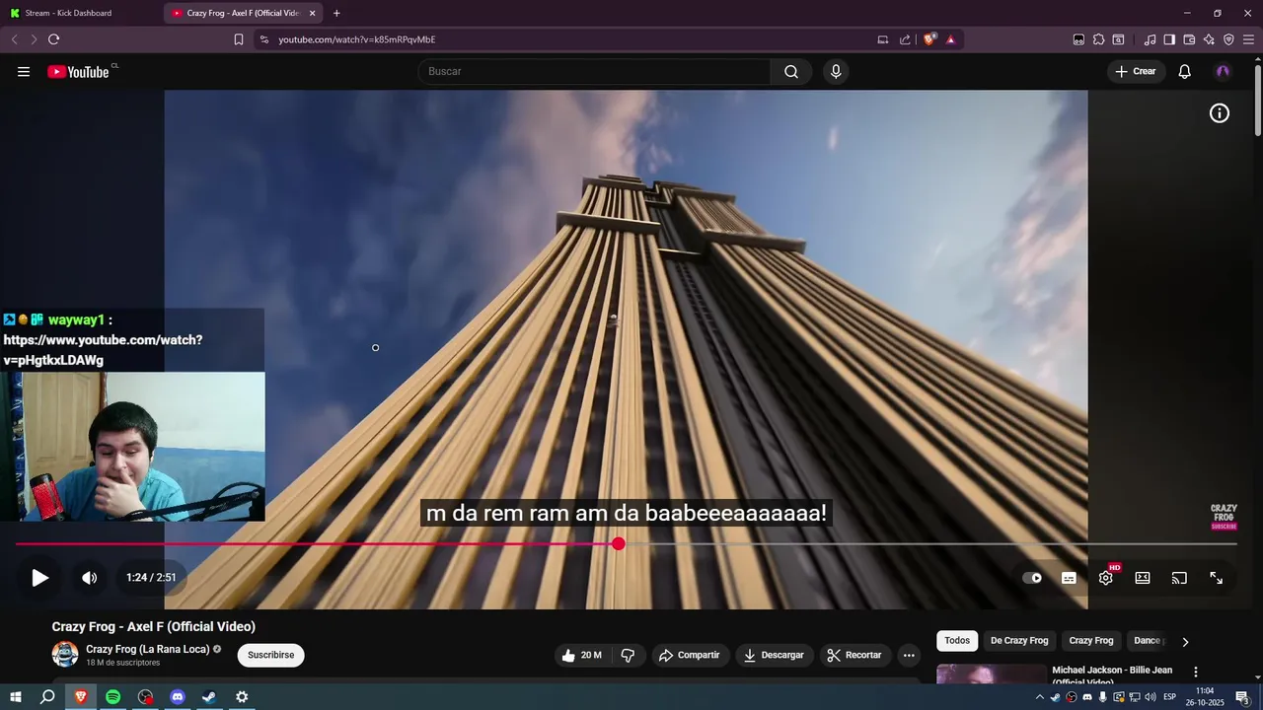Select the De Crazy Frog filter chip

tap(1019, 641)
